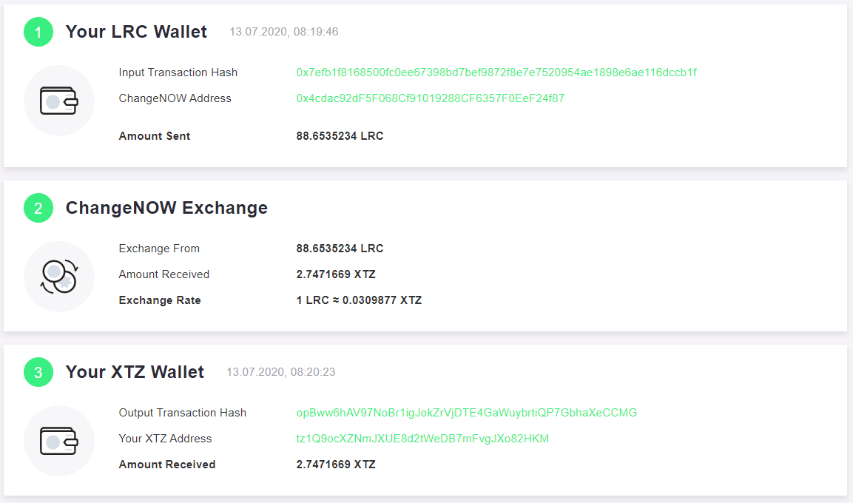Click the Your XTZ Wallet heading
This screenshot has width=853, height=503.
tap(135, 372)
